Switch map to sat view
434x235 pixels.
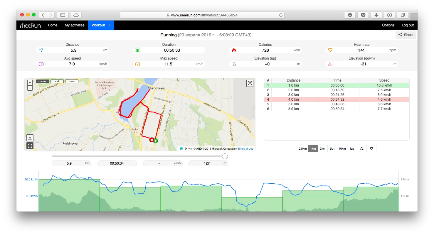click(57, 81)
